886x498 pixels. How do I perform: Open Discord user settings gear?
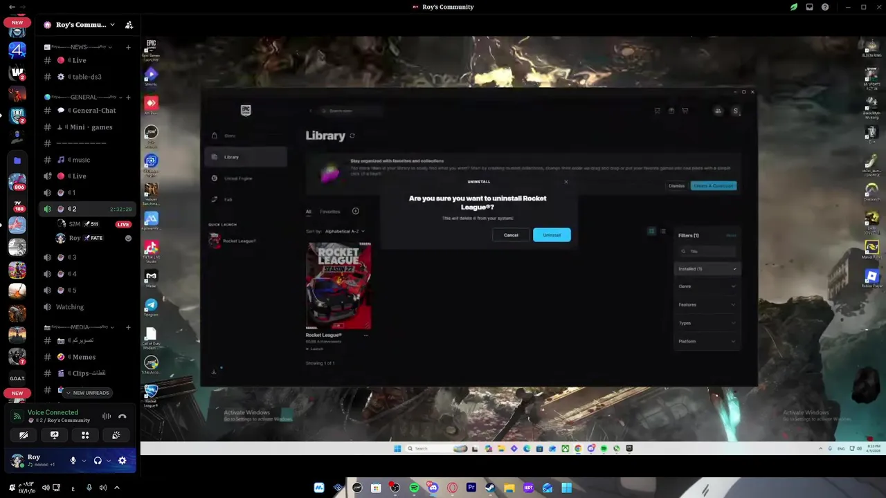(123, 461)
